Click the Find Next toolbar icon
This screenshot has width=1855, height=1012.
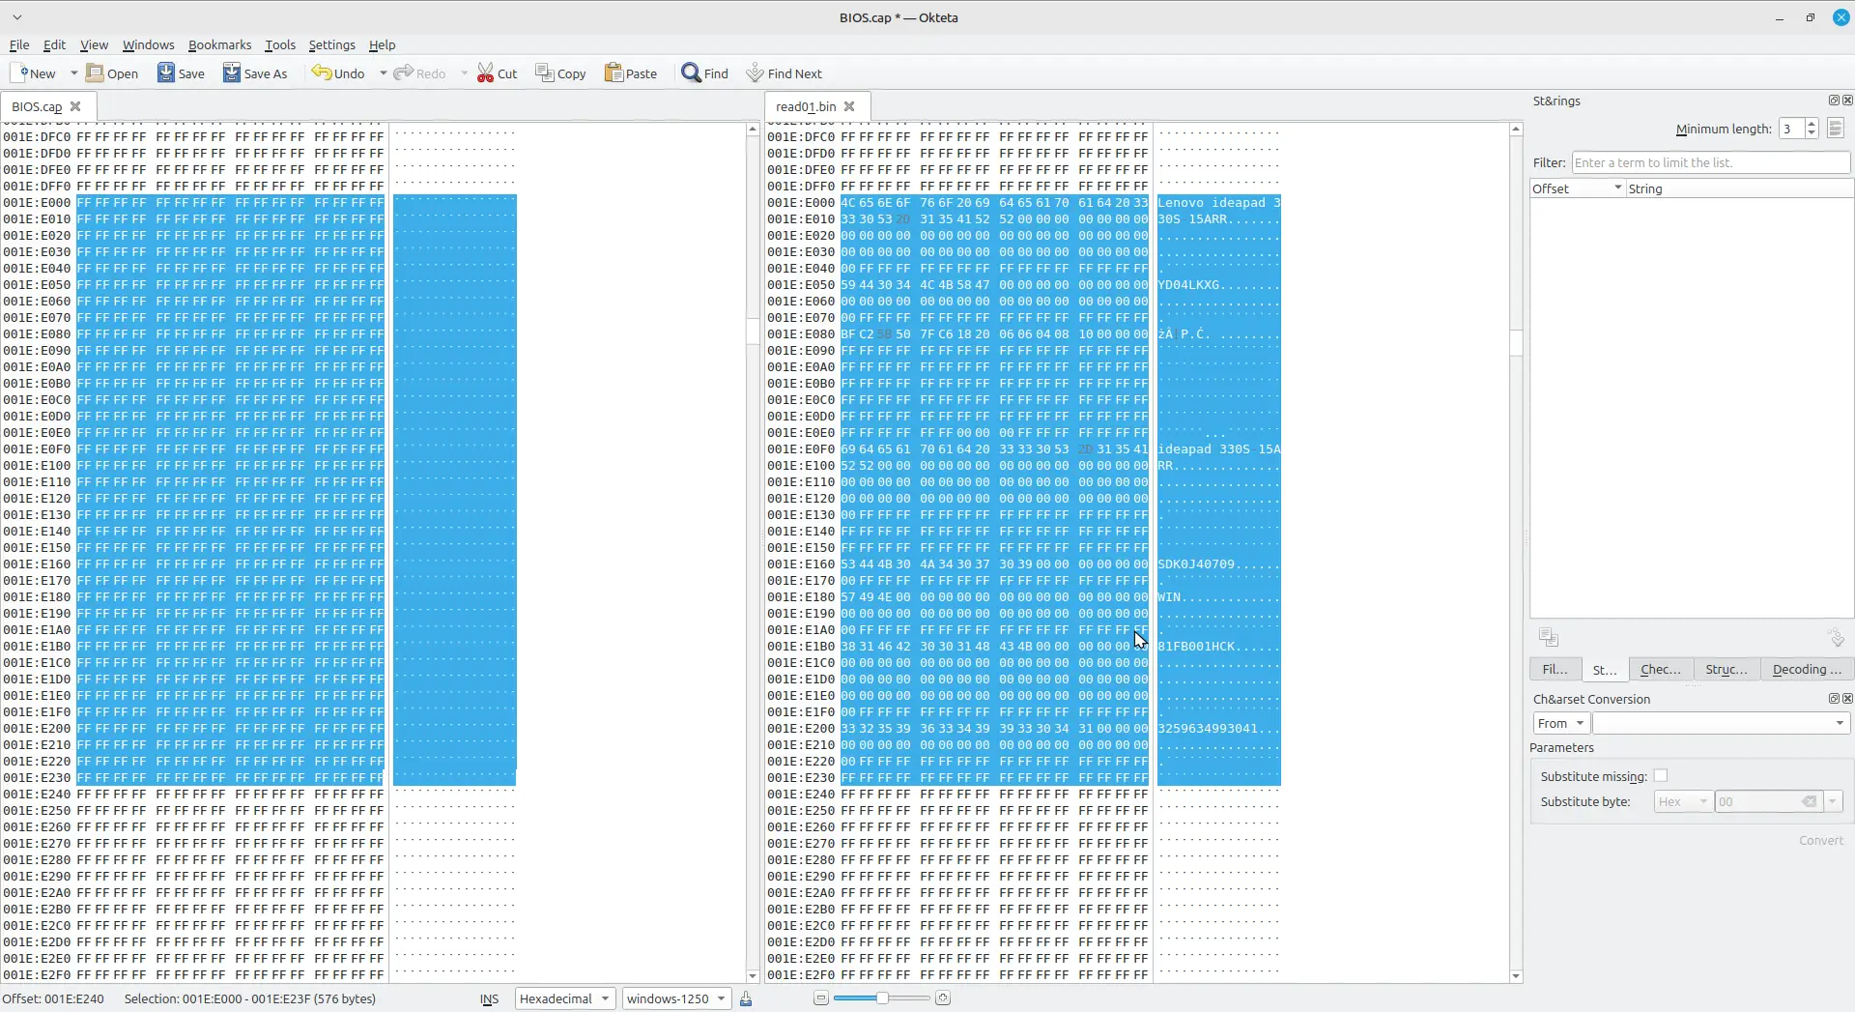(x=784, y=73)
